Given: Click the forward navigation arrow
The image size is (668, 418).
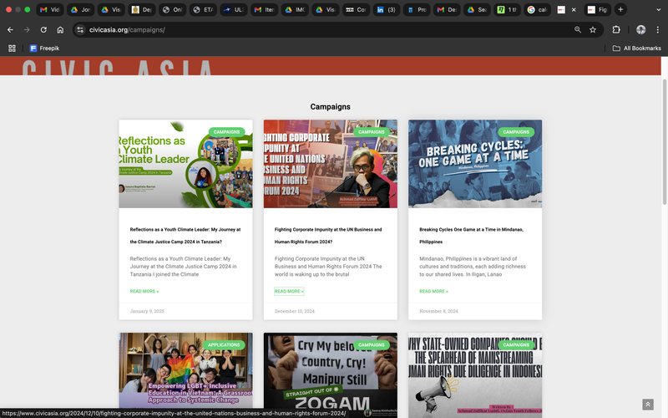Looking at the screenshot, I should click(27, 29).
